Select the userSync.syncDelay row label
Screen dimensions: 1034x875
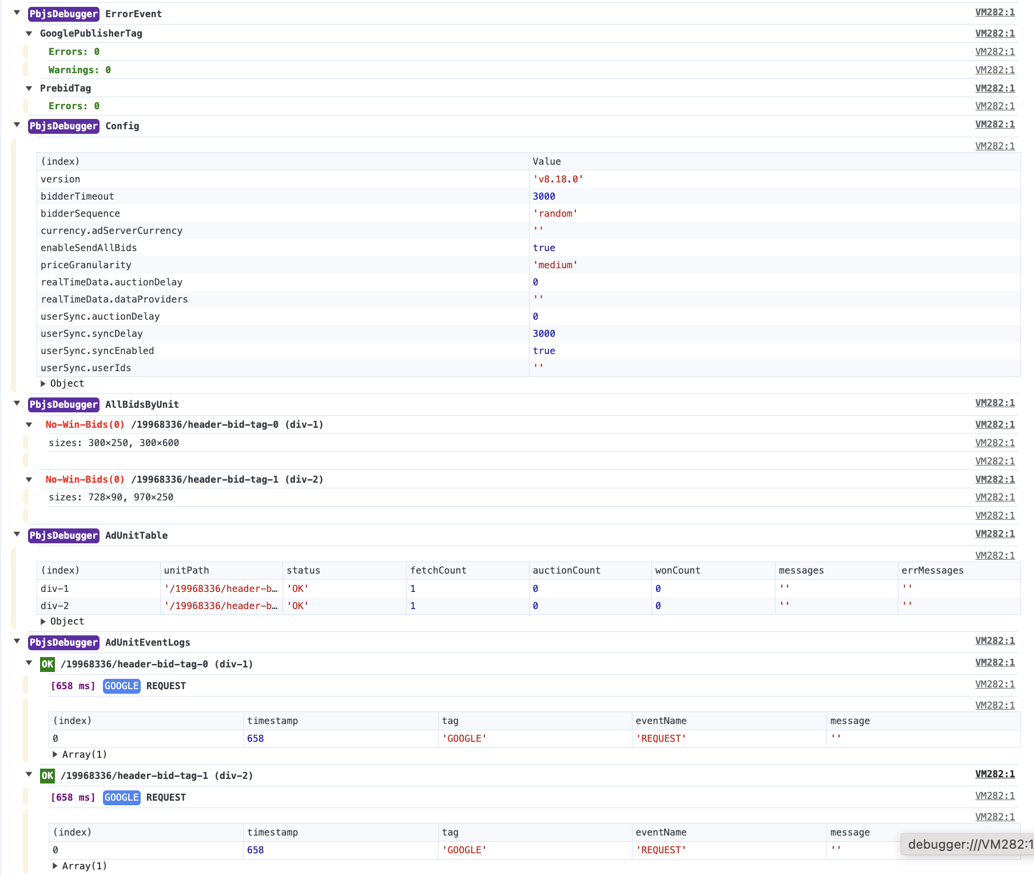92,333
